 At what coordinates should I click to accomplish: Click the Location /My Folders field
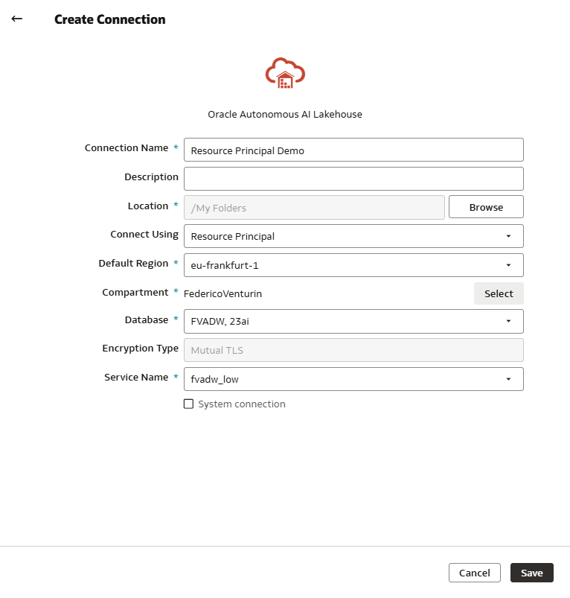pos(314,208)
